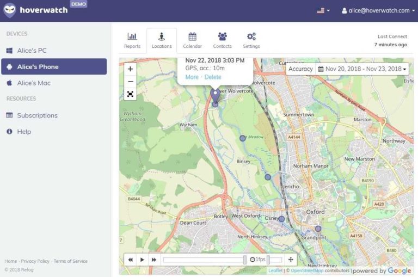
Task: Click the "Nov 22, 2018 3:03 PM" popup text
Action: point(215,60)
